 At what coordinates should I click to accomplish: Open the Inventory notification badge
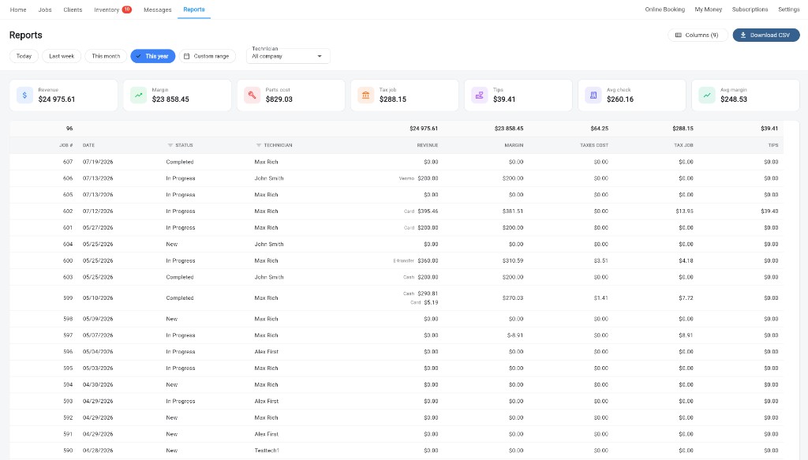click(127, 9)
